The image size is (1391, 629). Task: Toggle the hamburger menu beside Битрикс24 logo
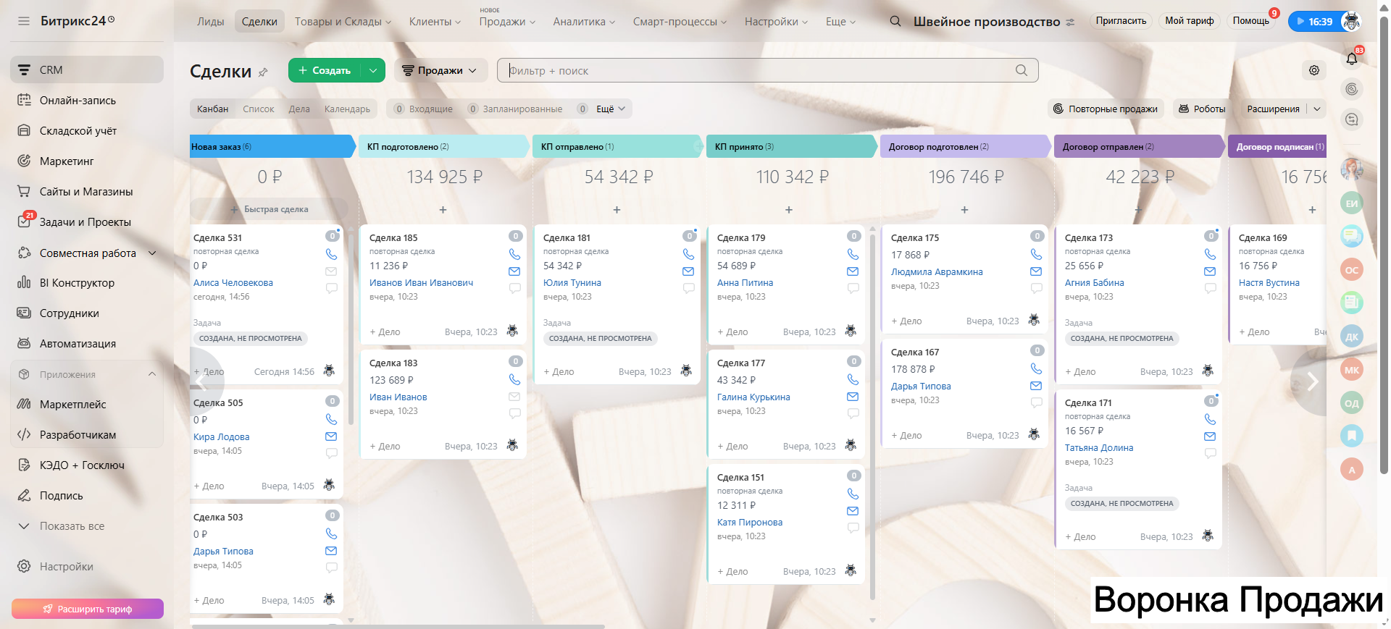coord(24,21)
